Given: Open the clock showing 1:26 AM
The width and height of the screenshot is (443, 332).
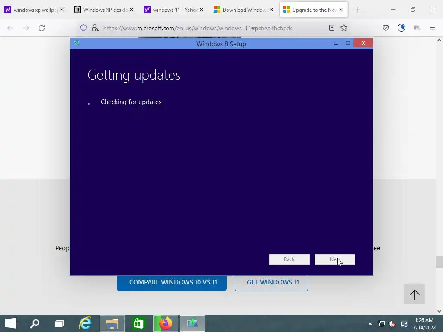Looking at the screenshot, I should click(424, 323).
